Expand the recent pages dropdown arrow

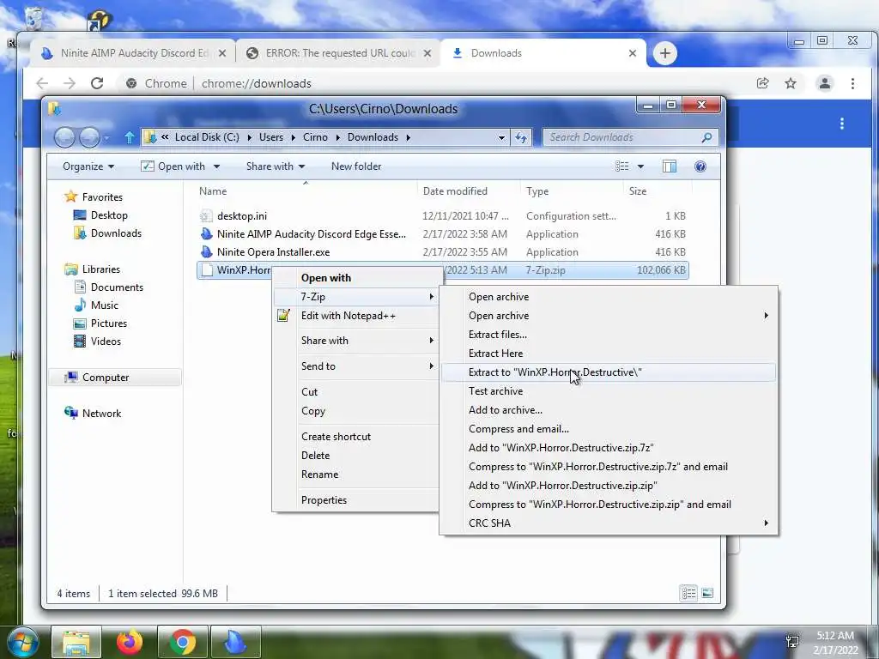point(107,137)
